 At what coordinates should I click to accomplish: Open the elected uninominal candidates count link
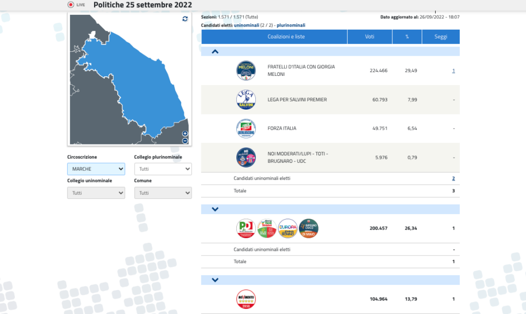coord(454,178)
